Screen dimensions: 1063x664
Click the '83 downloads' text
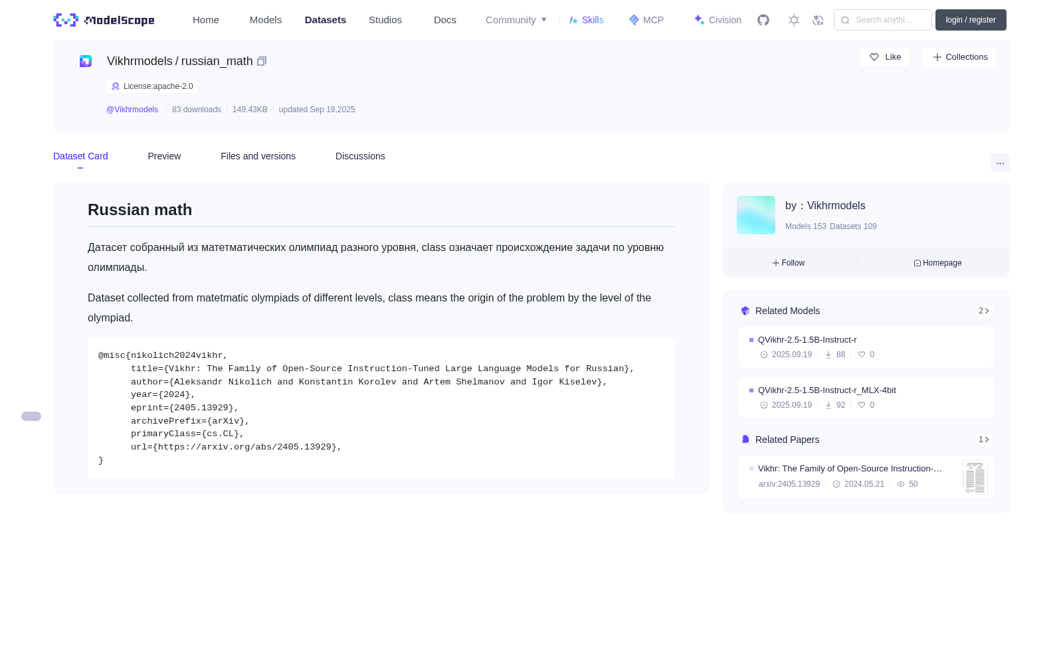197,110
